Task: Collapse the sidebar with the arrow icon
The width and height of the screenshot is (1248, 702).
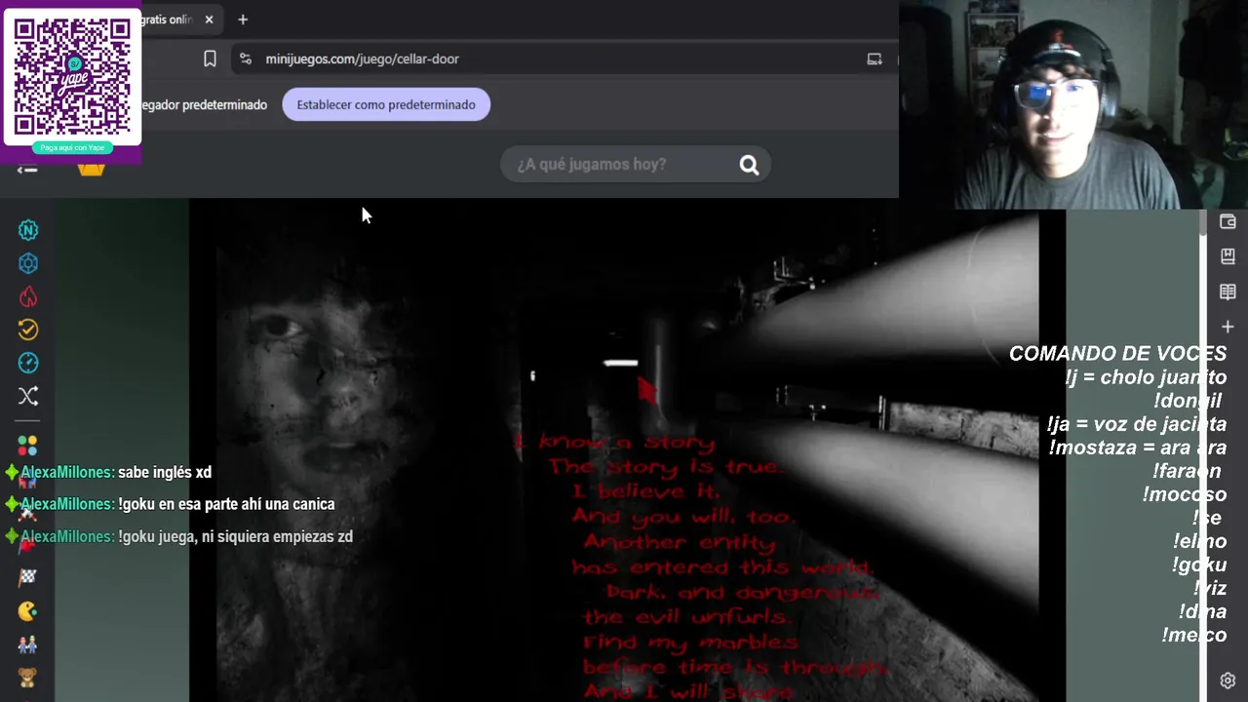Action: click(x=27, y=171)
